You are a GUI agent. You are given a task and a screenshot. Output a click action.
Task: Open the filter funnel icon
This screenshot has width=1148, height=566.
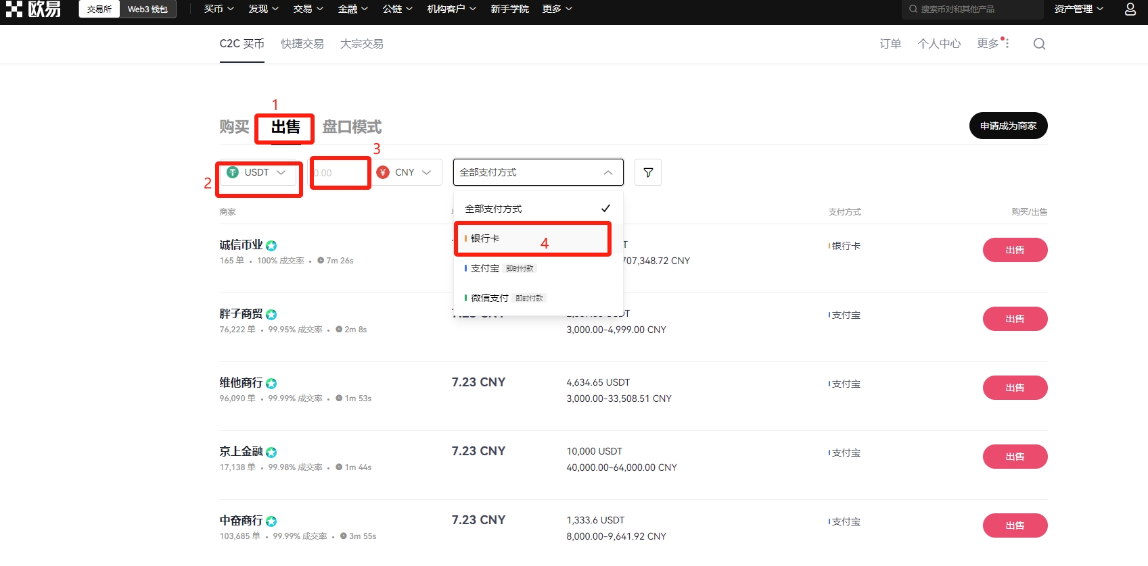click(648, 172)
